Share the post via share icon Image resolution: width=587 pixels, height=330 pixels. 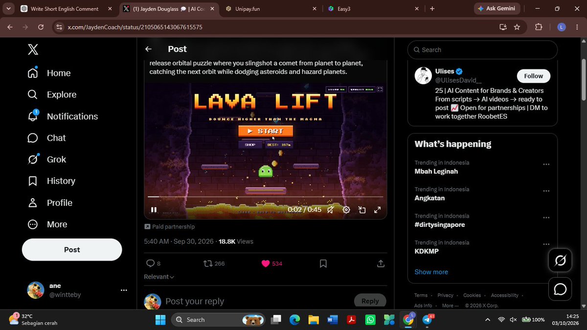click(x=381, y=264)
